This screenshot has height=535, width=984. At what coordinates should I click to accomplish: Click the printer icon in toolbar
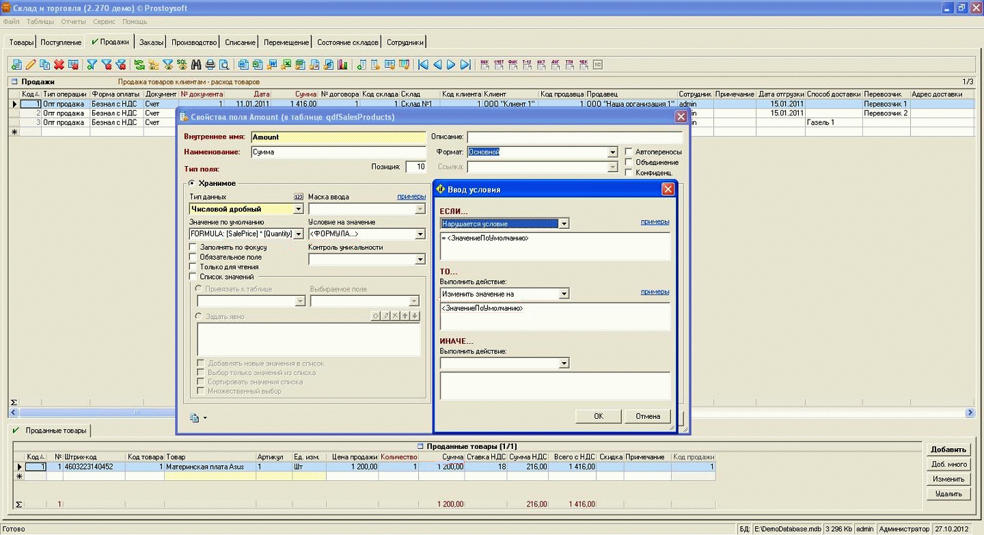(x=210, y=64)
